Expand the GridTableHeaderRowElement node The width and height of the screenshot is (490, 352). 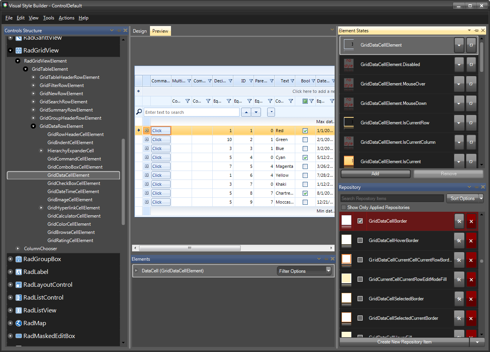pos(33,77)
